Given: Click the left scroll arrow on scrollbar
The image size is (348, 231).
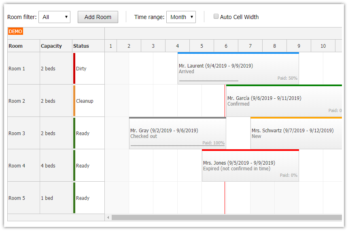Looking at the screenshot, I should pos(108,218).
